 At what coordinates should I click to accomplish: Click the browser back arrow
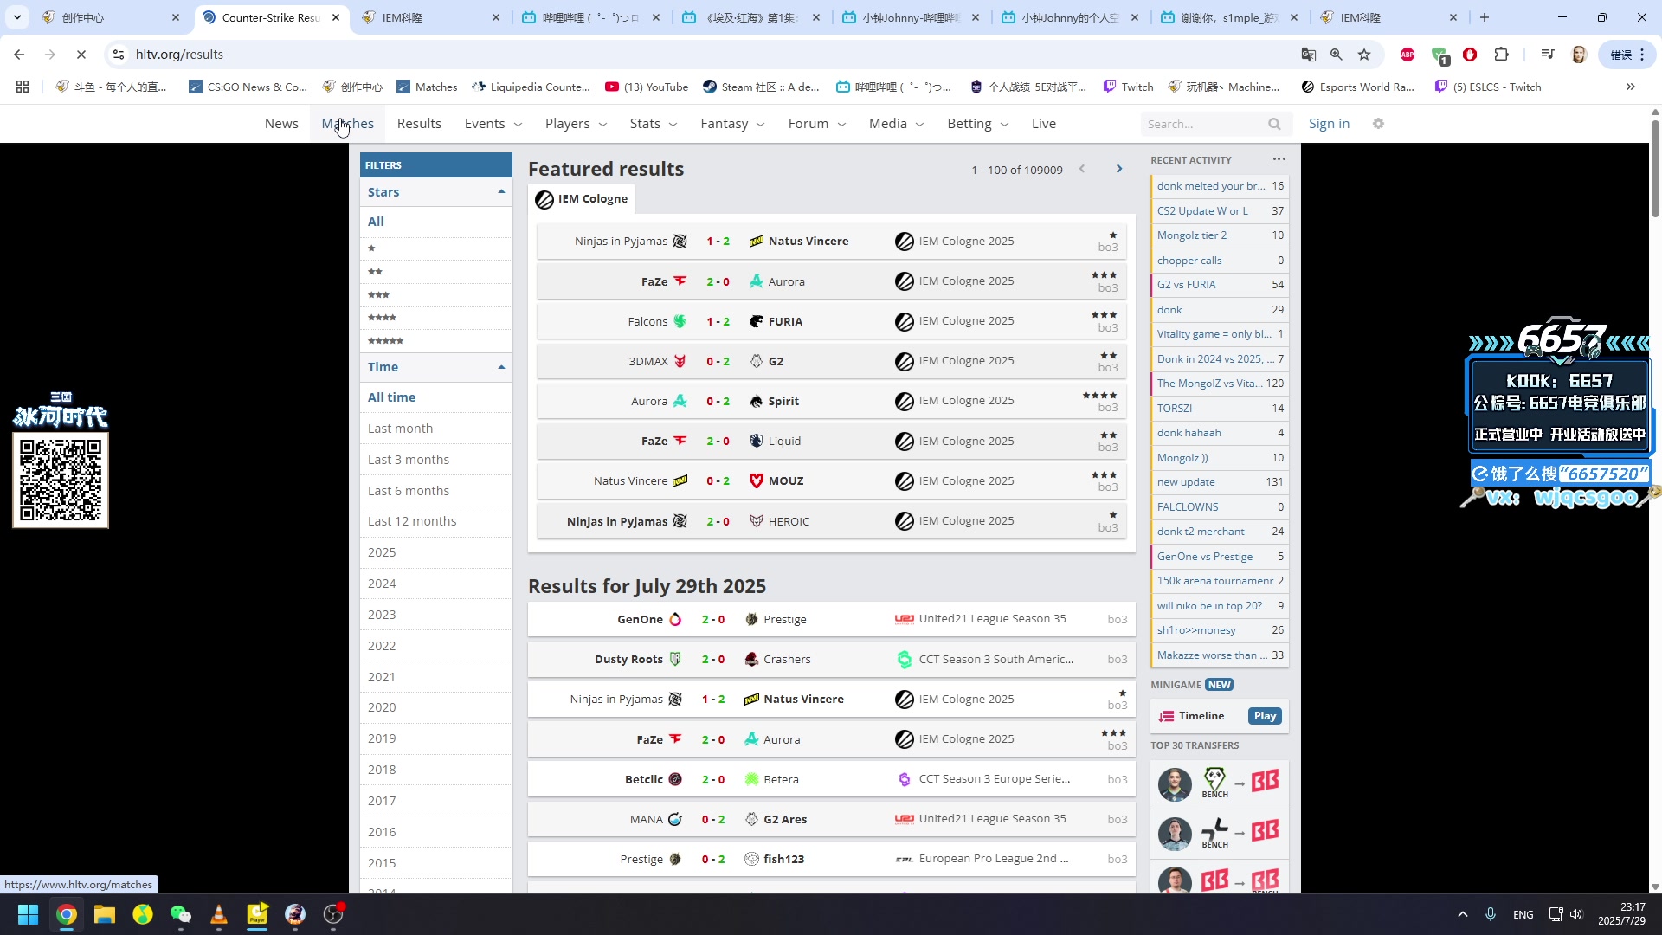point(19,55)
